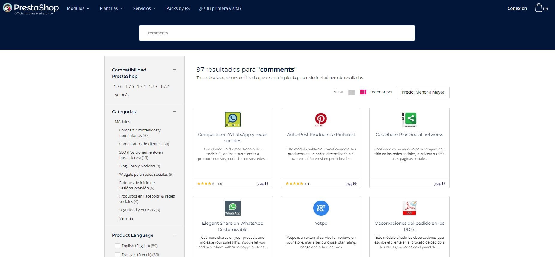The height and width of the screenshot is (257, 555).
Task: Open Elegant Share on WhatsApp Customizable title
Action: (x=233, y=226)
